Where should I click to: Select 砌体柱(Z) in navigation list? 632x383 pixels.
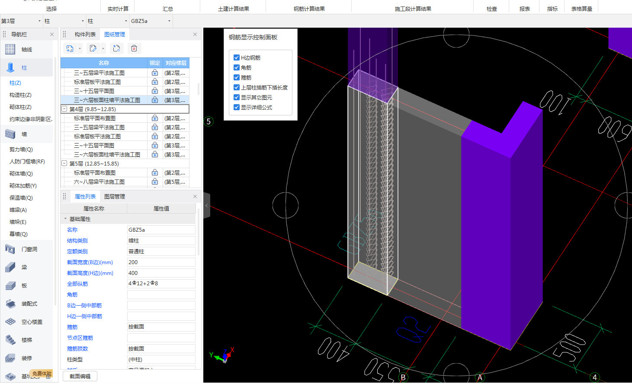[x=20, y=107]
